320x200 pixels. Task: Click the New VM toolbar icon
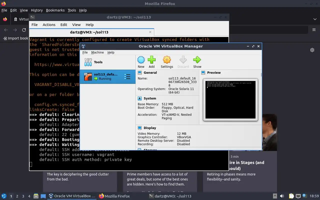click(x=141, y=60)
